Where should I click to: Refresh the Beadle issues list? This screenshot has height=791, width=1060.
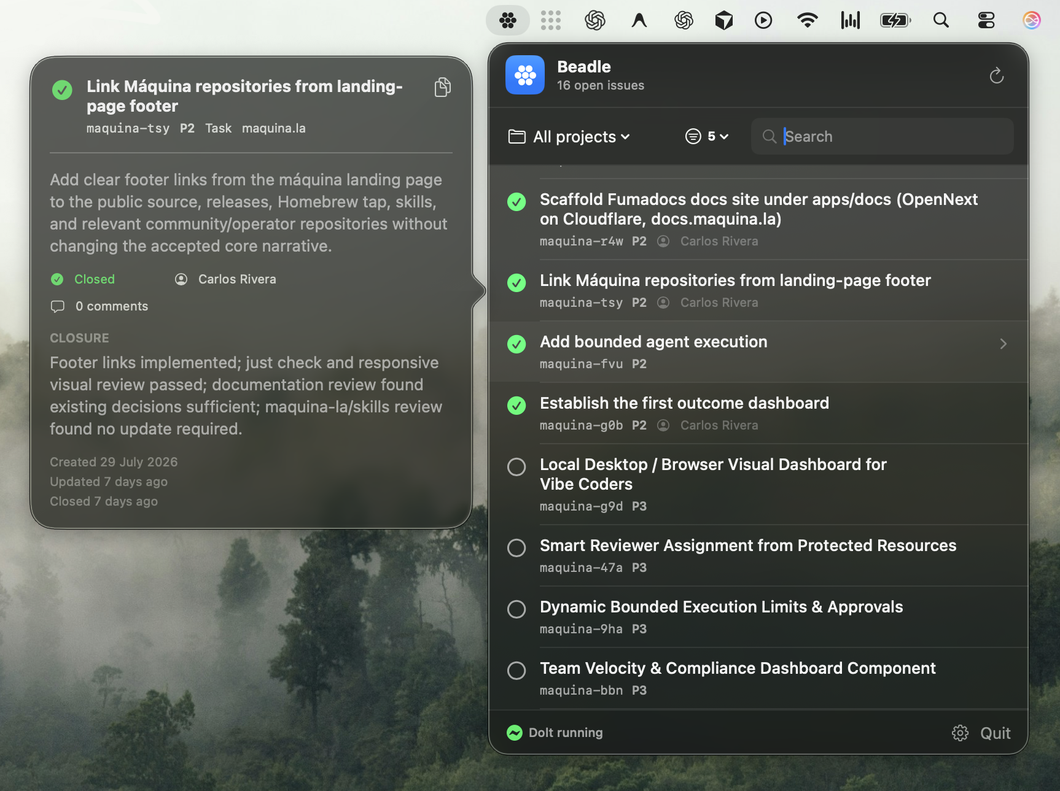[x=997, y=75]
